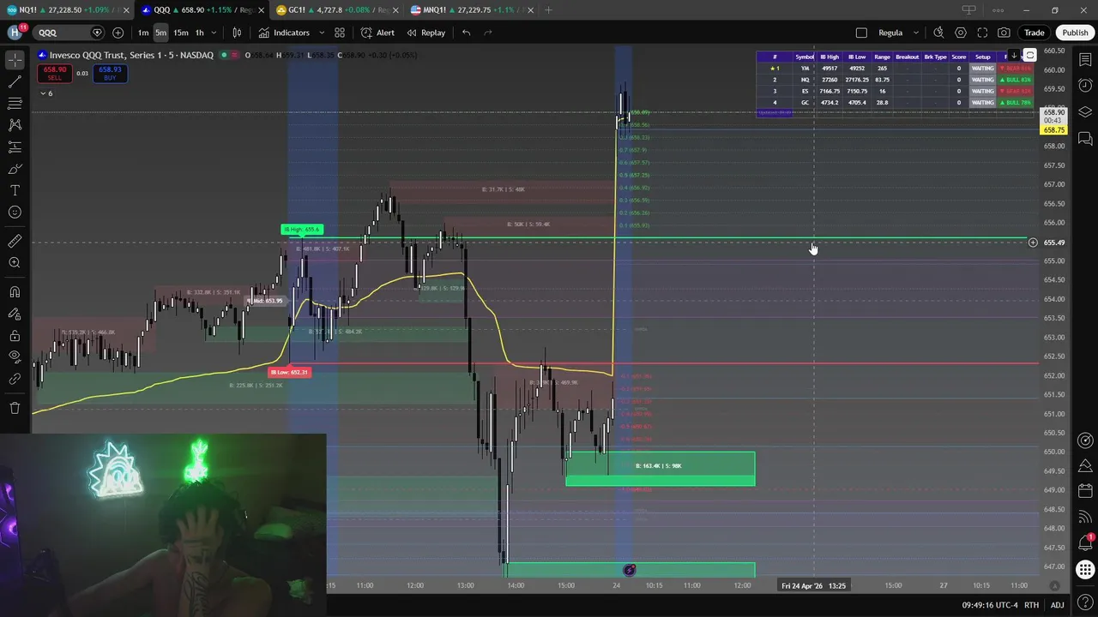Toggle lock all drawings
Viewport: 1098px width, 617px height.
(x=15, y=335)
